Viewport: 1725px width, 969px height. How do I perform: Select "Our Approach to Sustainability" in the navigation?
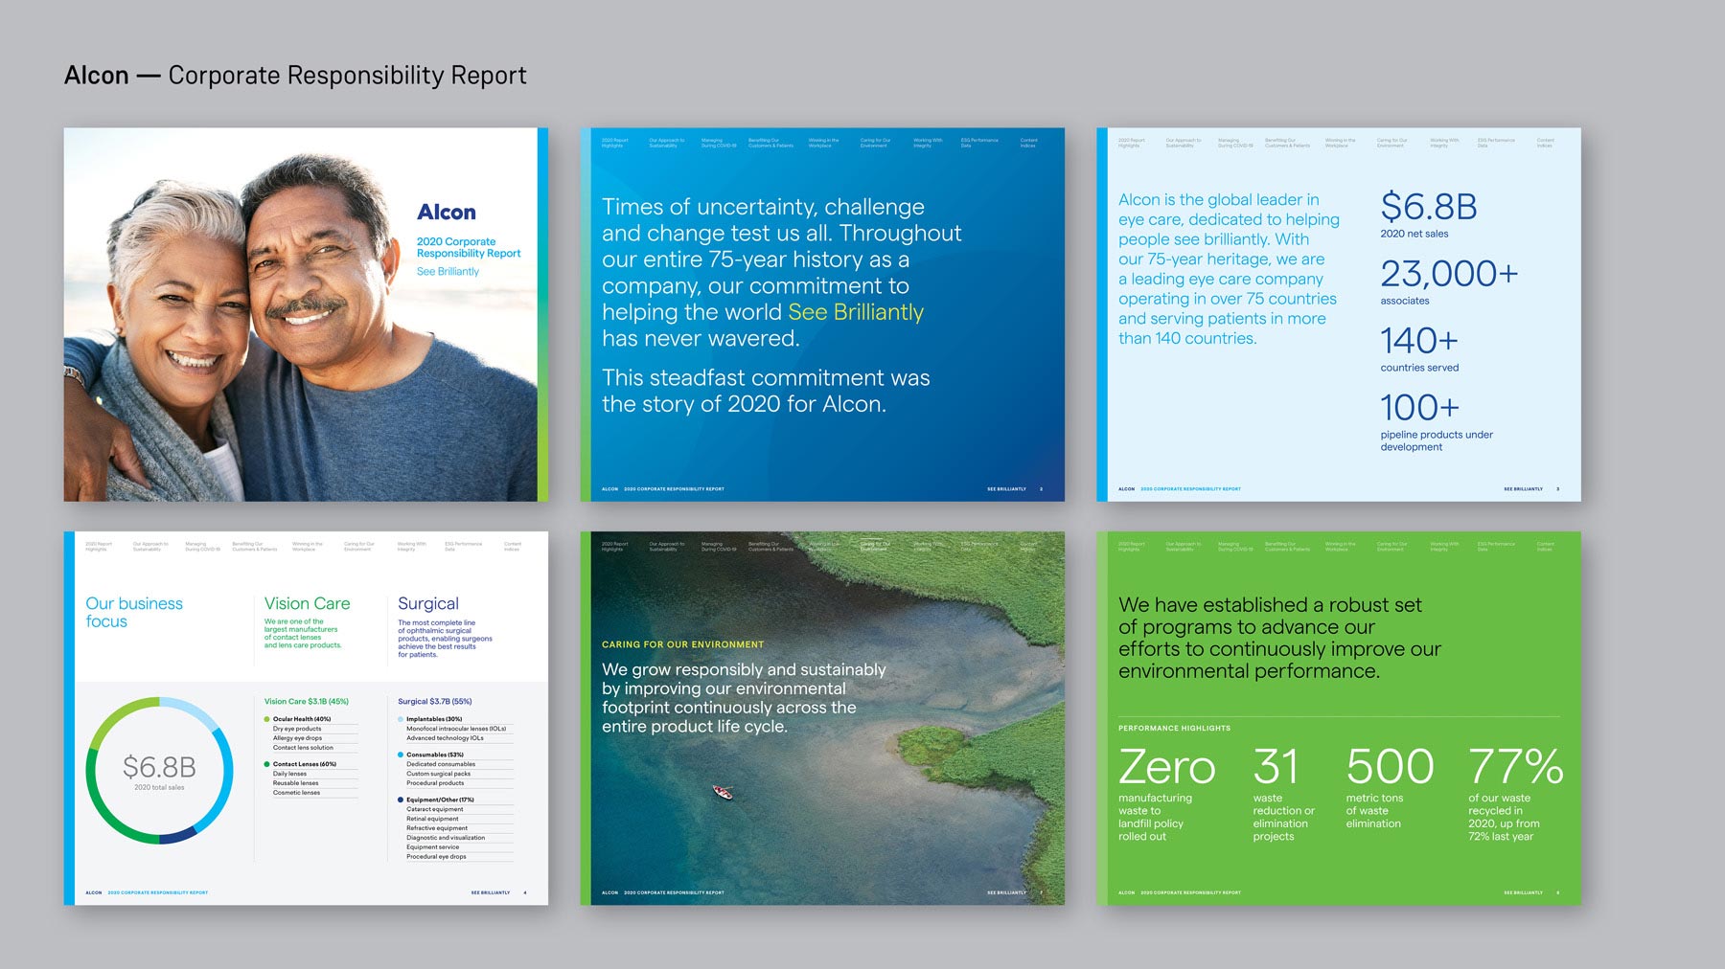pos(668,142)
